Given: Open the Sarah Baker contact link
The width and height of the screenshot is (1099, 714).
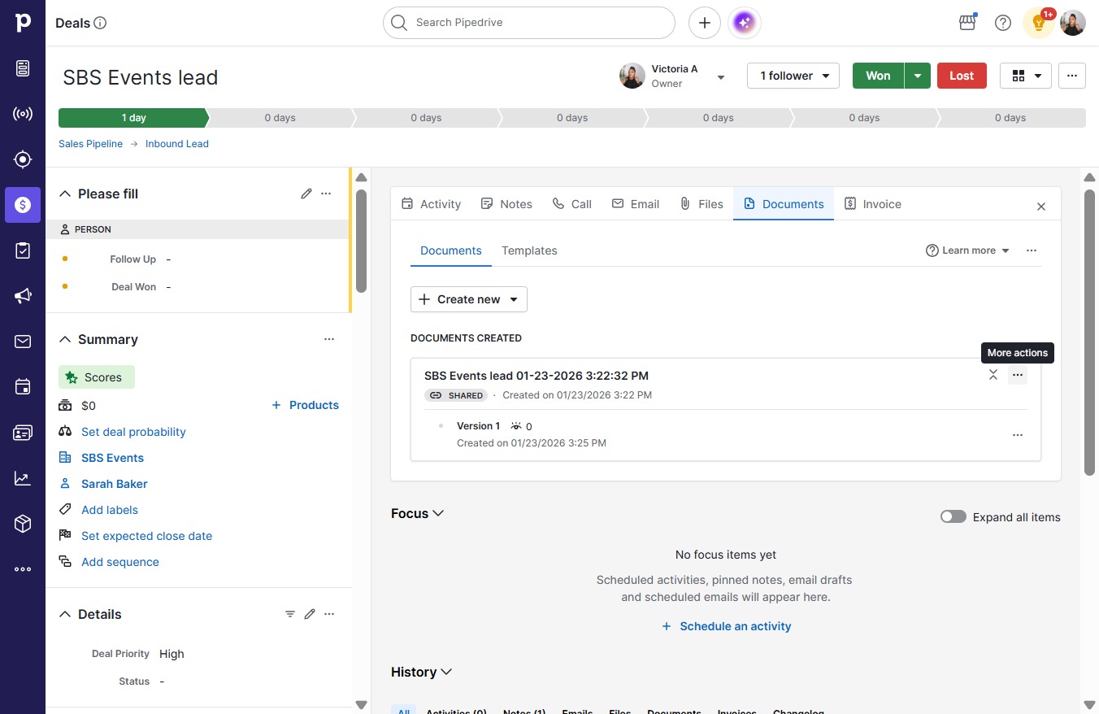Looking at the screenshot, I should 115,484.
